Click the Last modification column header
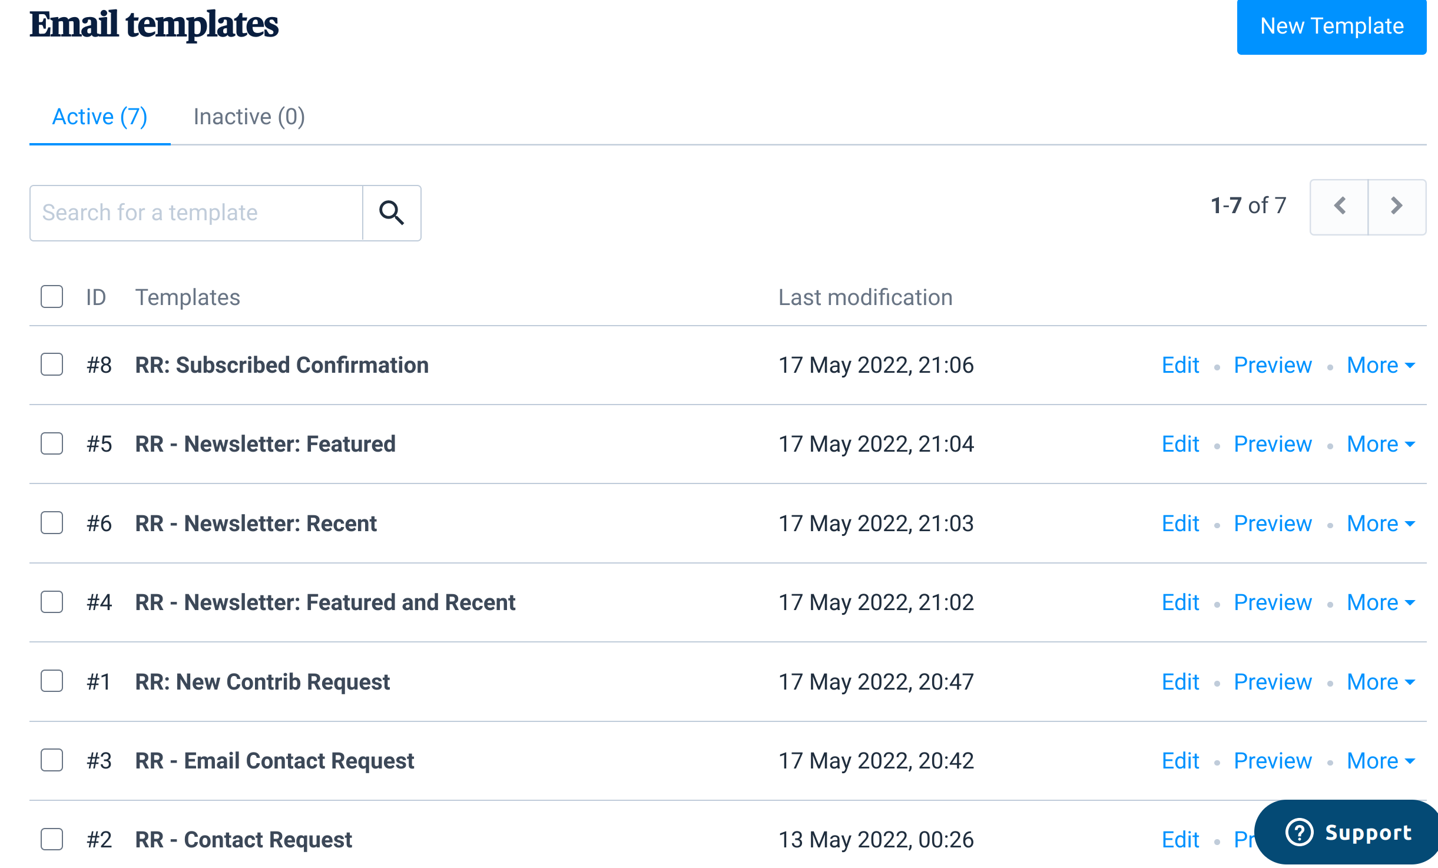 865,297
